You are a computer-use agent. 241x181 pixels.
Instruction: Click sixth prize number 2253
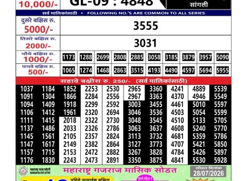(x=91, y=89)
